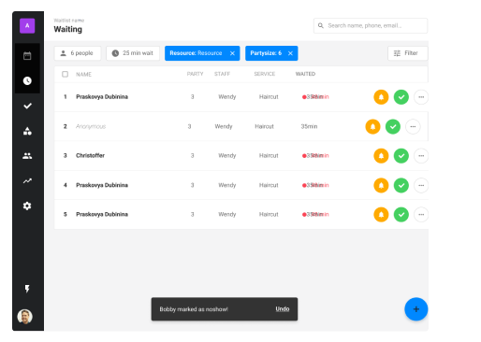Viewport: 481px width, 342px height.
Task: Toggle the select-all checkbox beside NAME
Action: click(x=65, y=74)
